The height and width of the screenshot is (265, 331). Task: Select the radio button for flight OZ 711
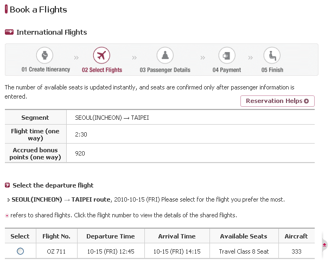pos(21,251)
